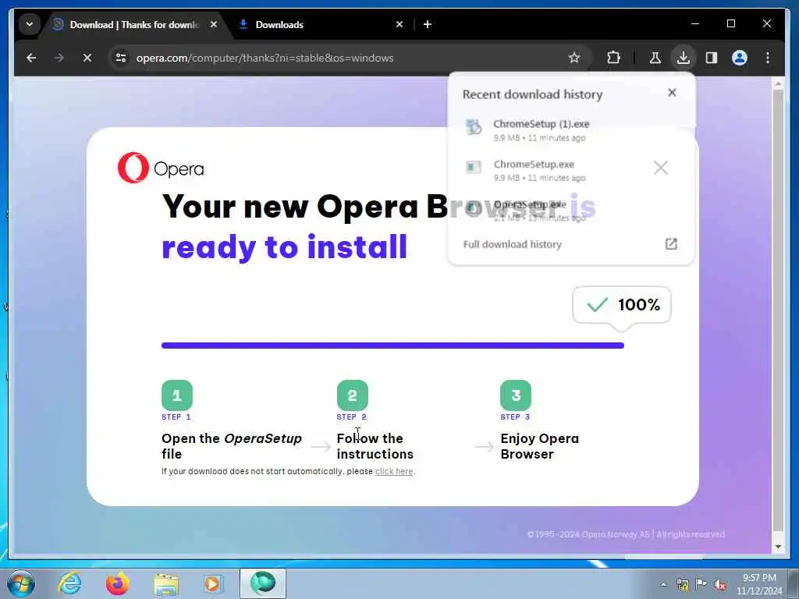
Task: Close the Opera download tab
Action: pos(214,24)
